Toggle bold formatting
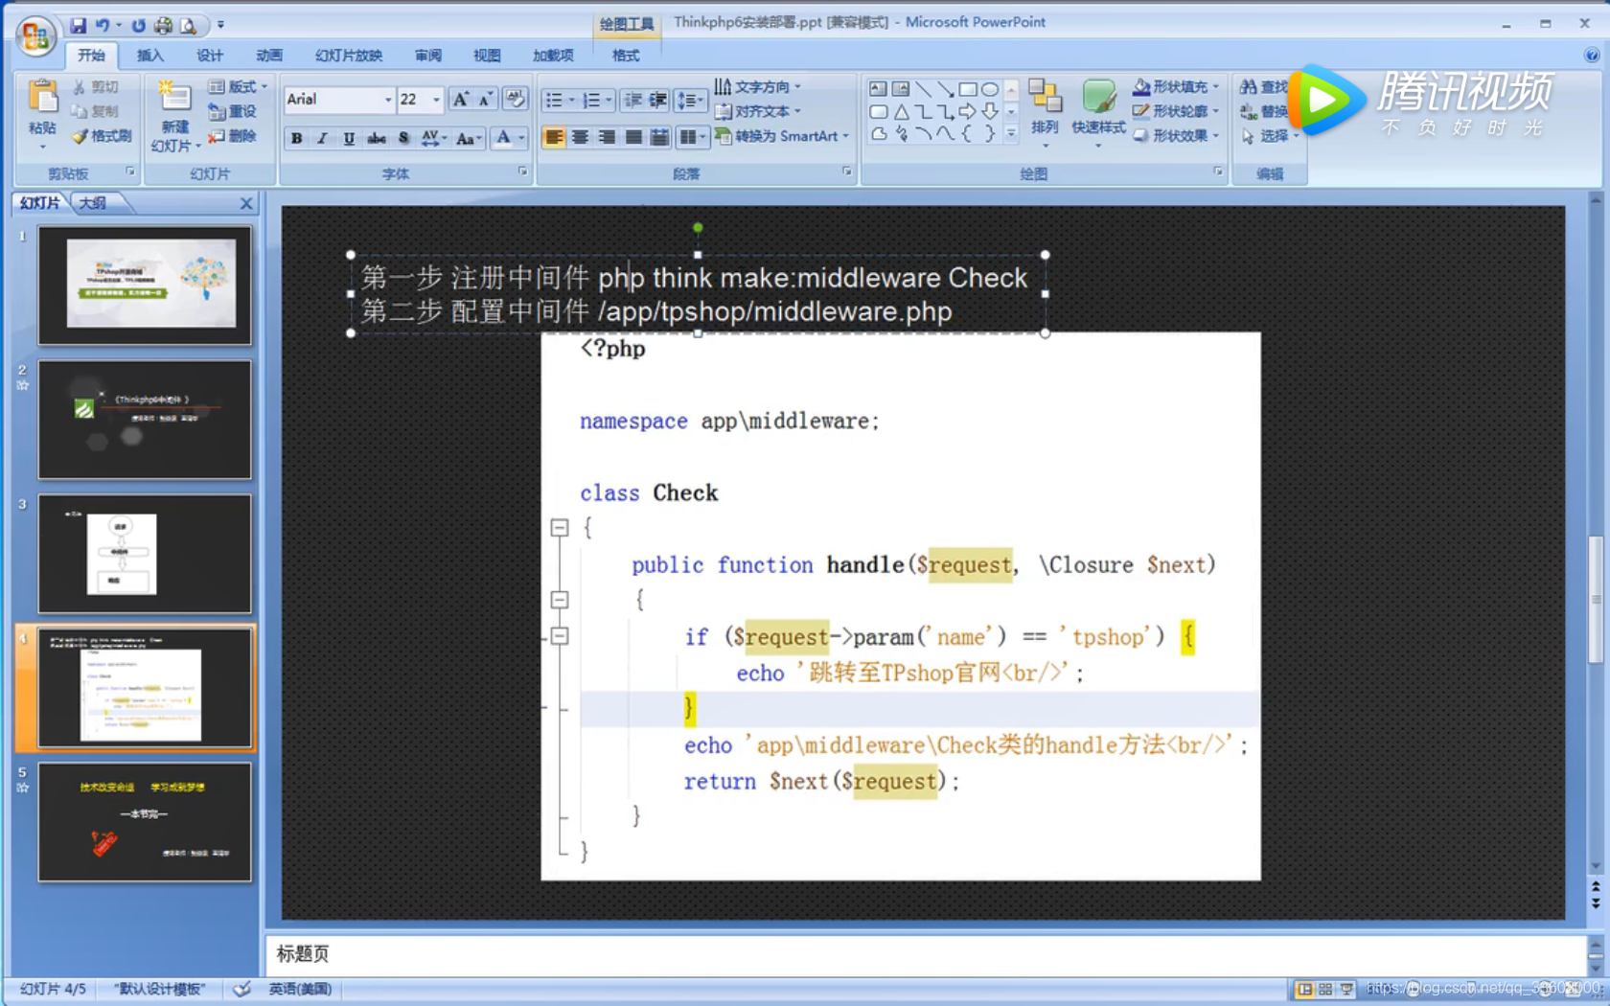1610x1006 pixels. click(x=297, y=138)
